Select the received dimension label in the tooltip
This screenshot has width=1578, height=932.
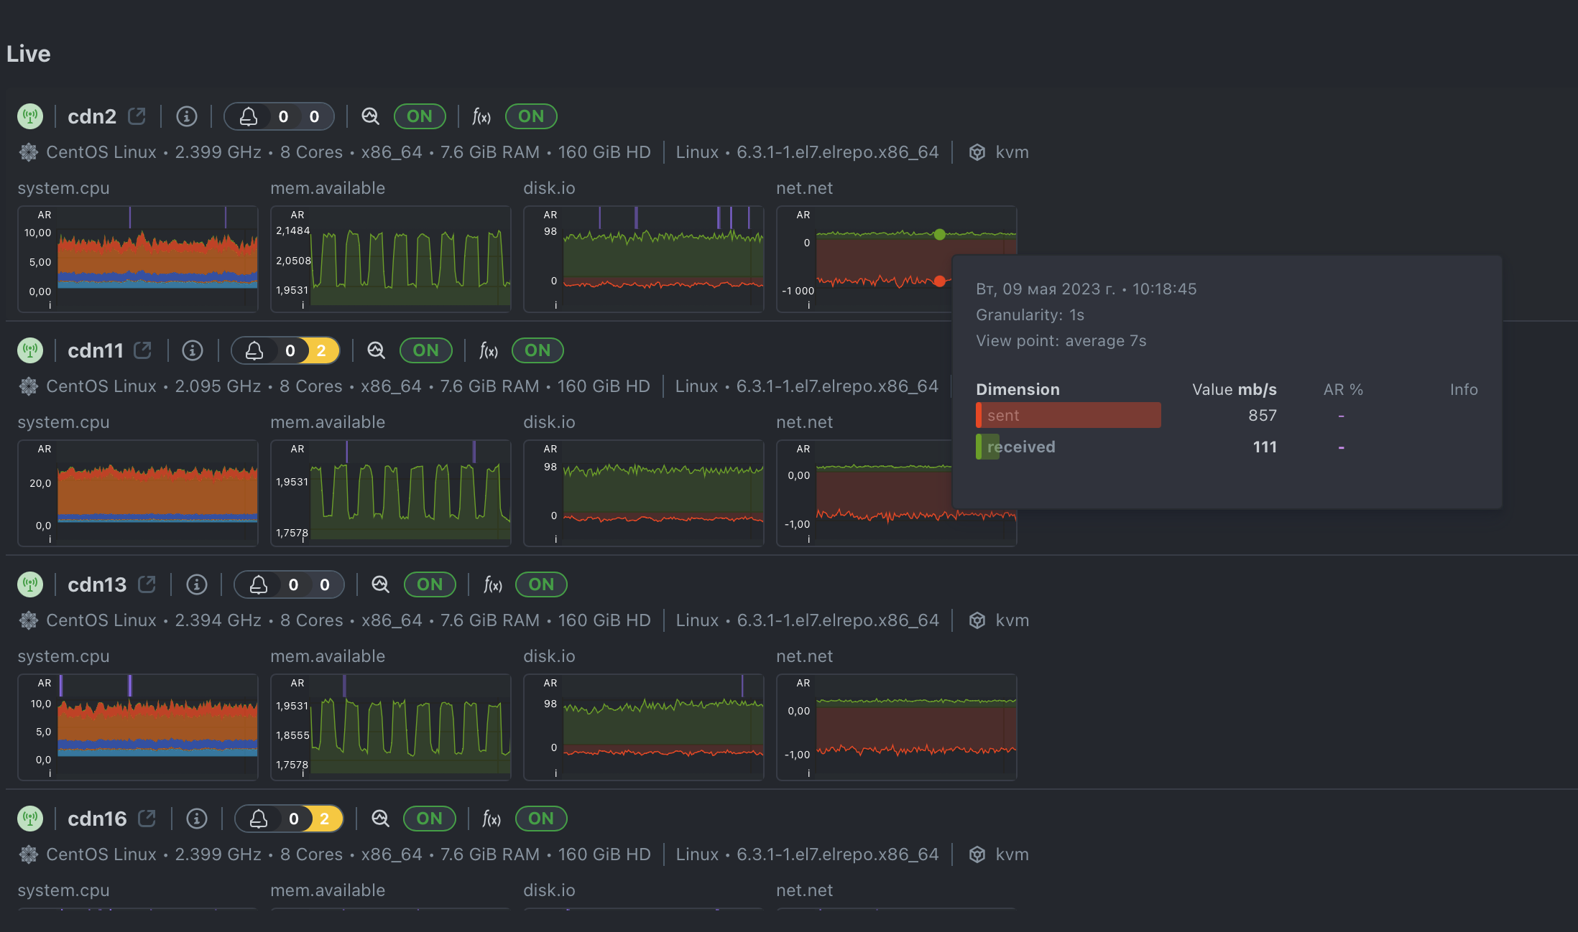pos(1021,447)
